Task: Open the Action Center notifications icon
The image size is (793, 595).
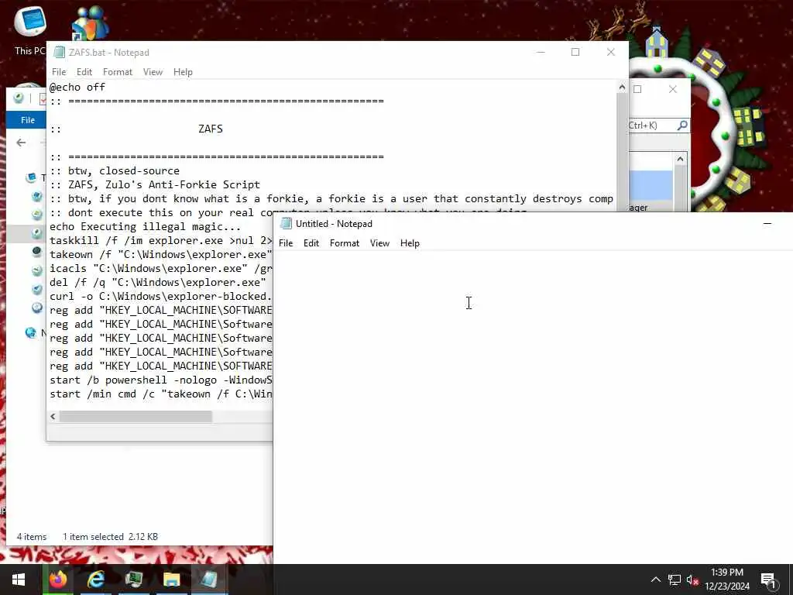Action: pyautogui.click(x=769, y=580)
